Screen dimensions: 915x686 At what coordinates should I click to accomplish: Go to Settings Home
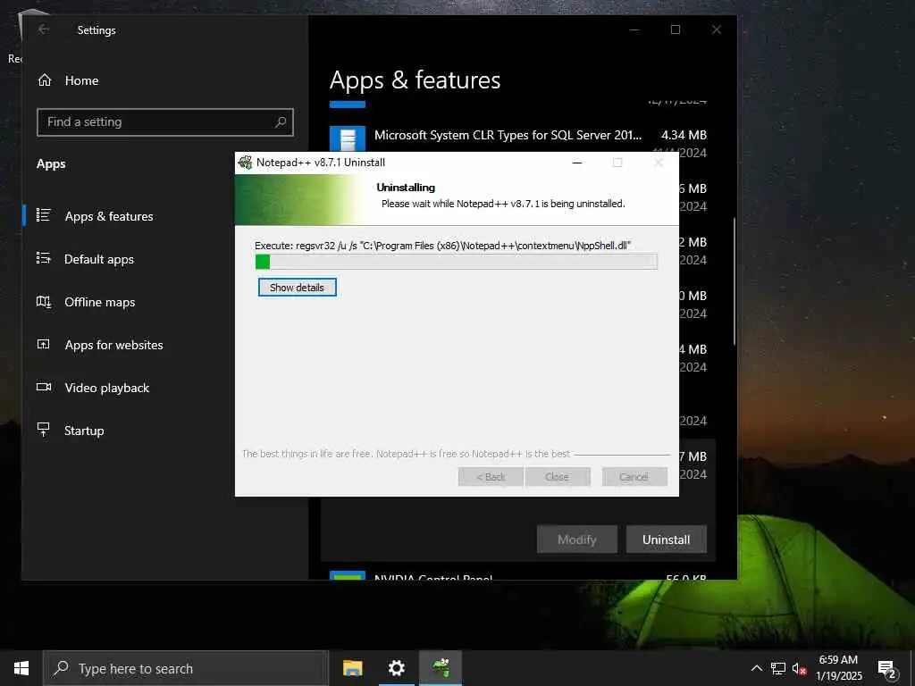click(81, 80)
